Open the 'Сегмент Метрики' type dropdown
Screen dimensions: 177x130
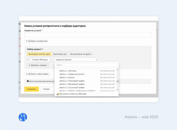pyautogui.click(x=41, y=60)
